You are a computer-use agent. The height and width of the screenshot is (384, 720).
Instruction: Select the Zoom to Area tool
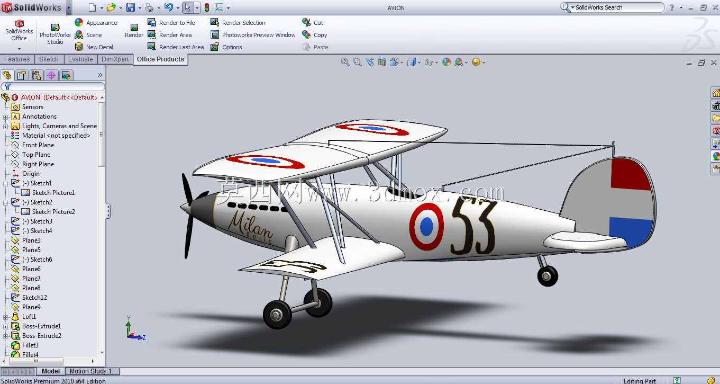tap(358, 62)
